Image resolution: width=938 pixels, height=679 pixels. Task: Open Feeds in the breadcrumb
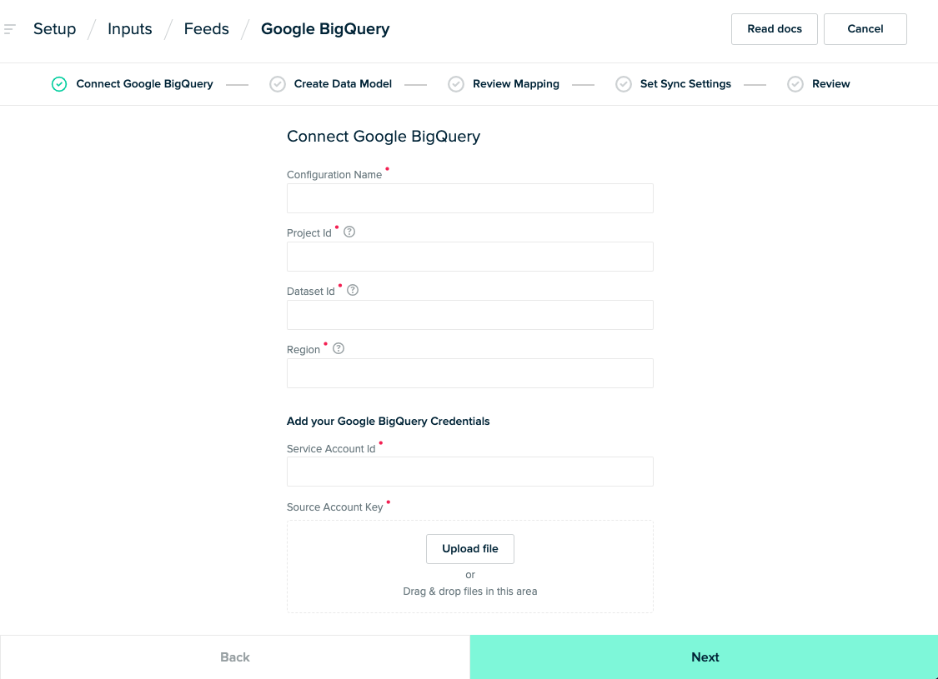coord(207,29)
